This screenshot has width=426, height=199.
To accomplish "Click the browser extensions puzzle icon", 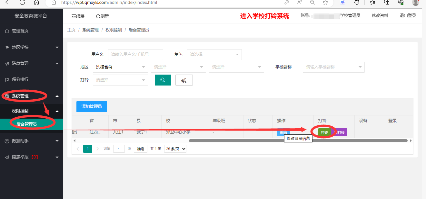I will [357, 3].
